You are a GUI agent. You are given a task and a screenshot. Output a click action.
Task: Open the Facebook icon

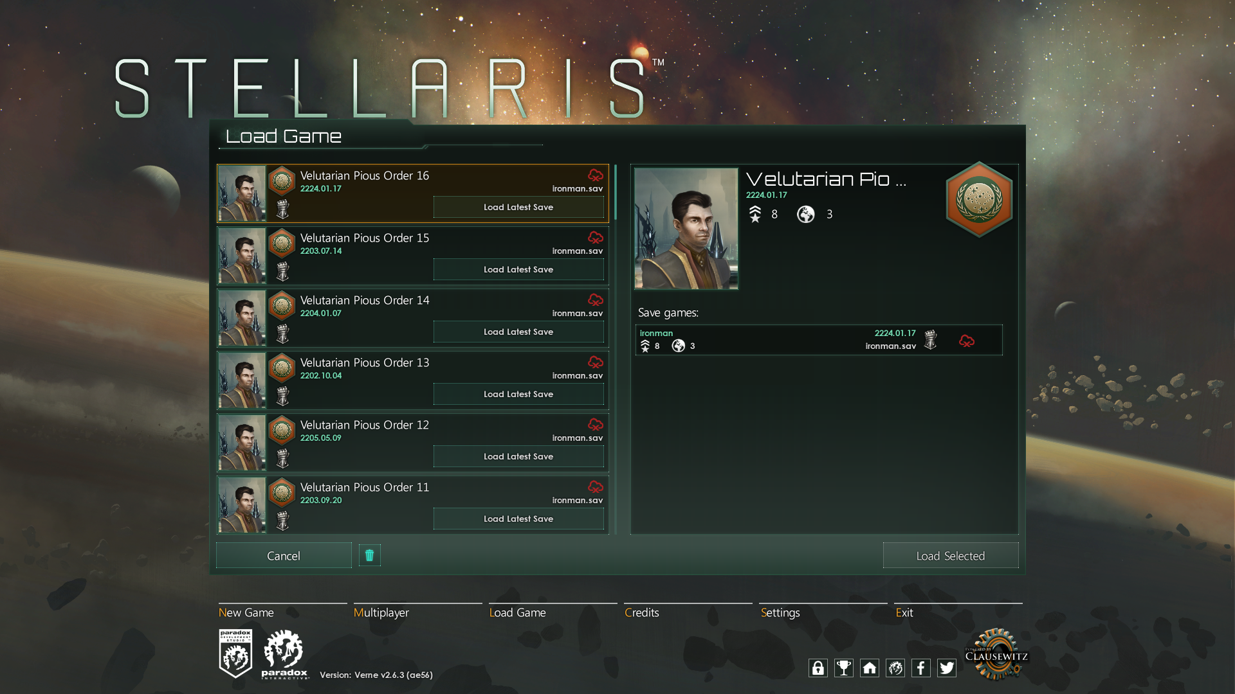[x=920, y=668]
